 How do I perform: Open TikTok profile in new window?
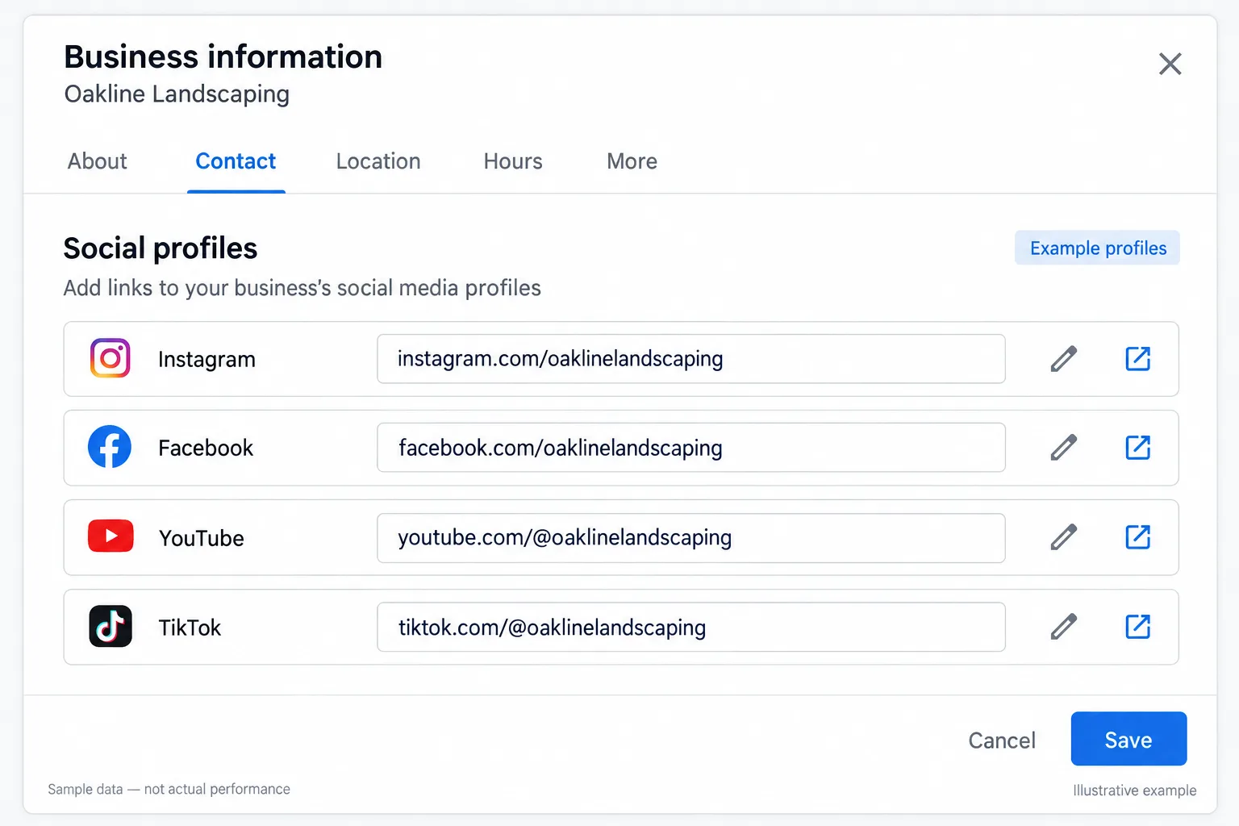[1137, 626]
